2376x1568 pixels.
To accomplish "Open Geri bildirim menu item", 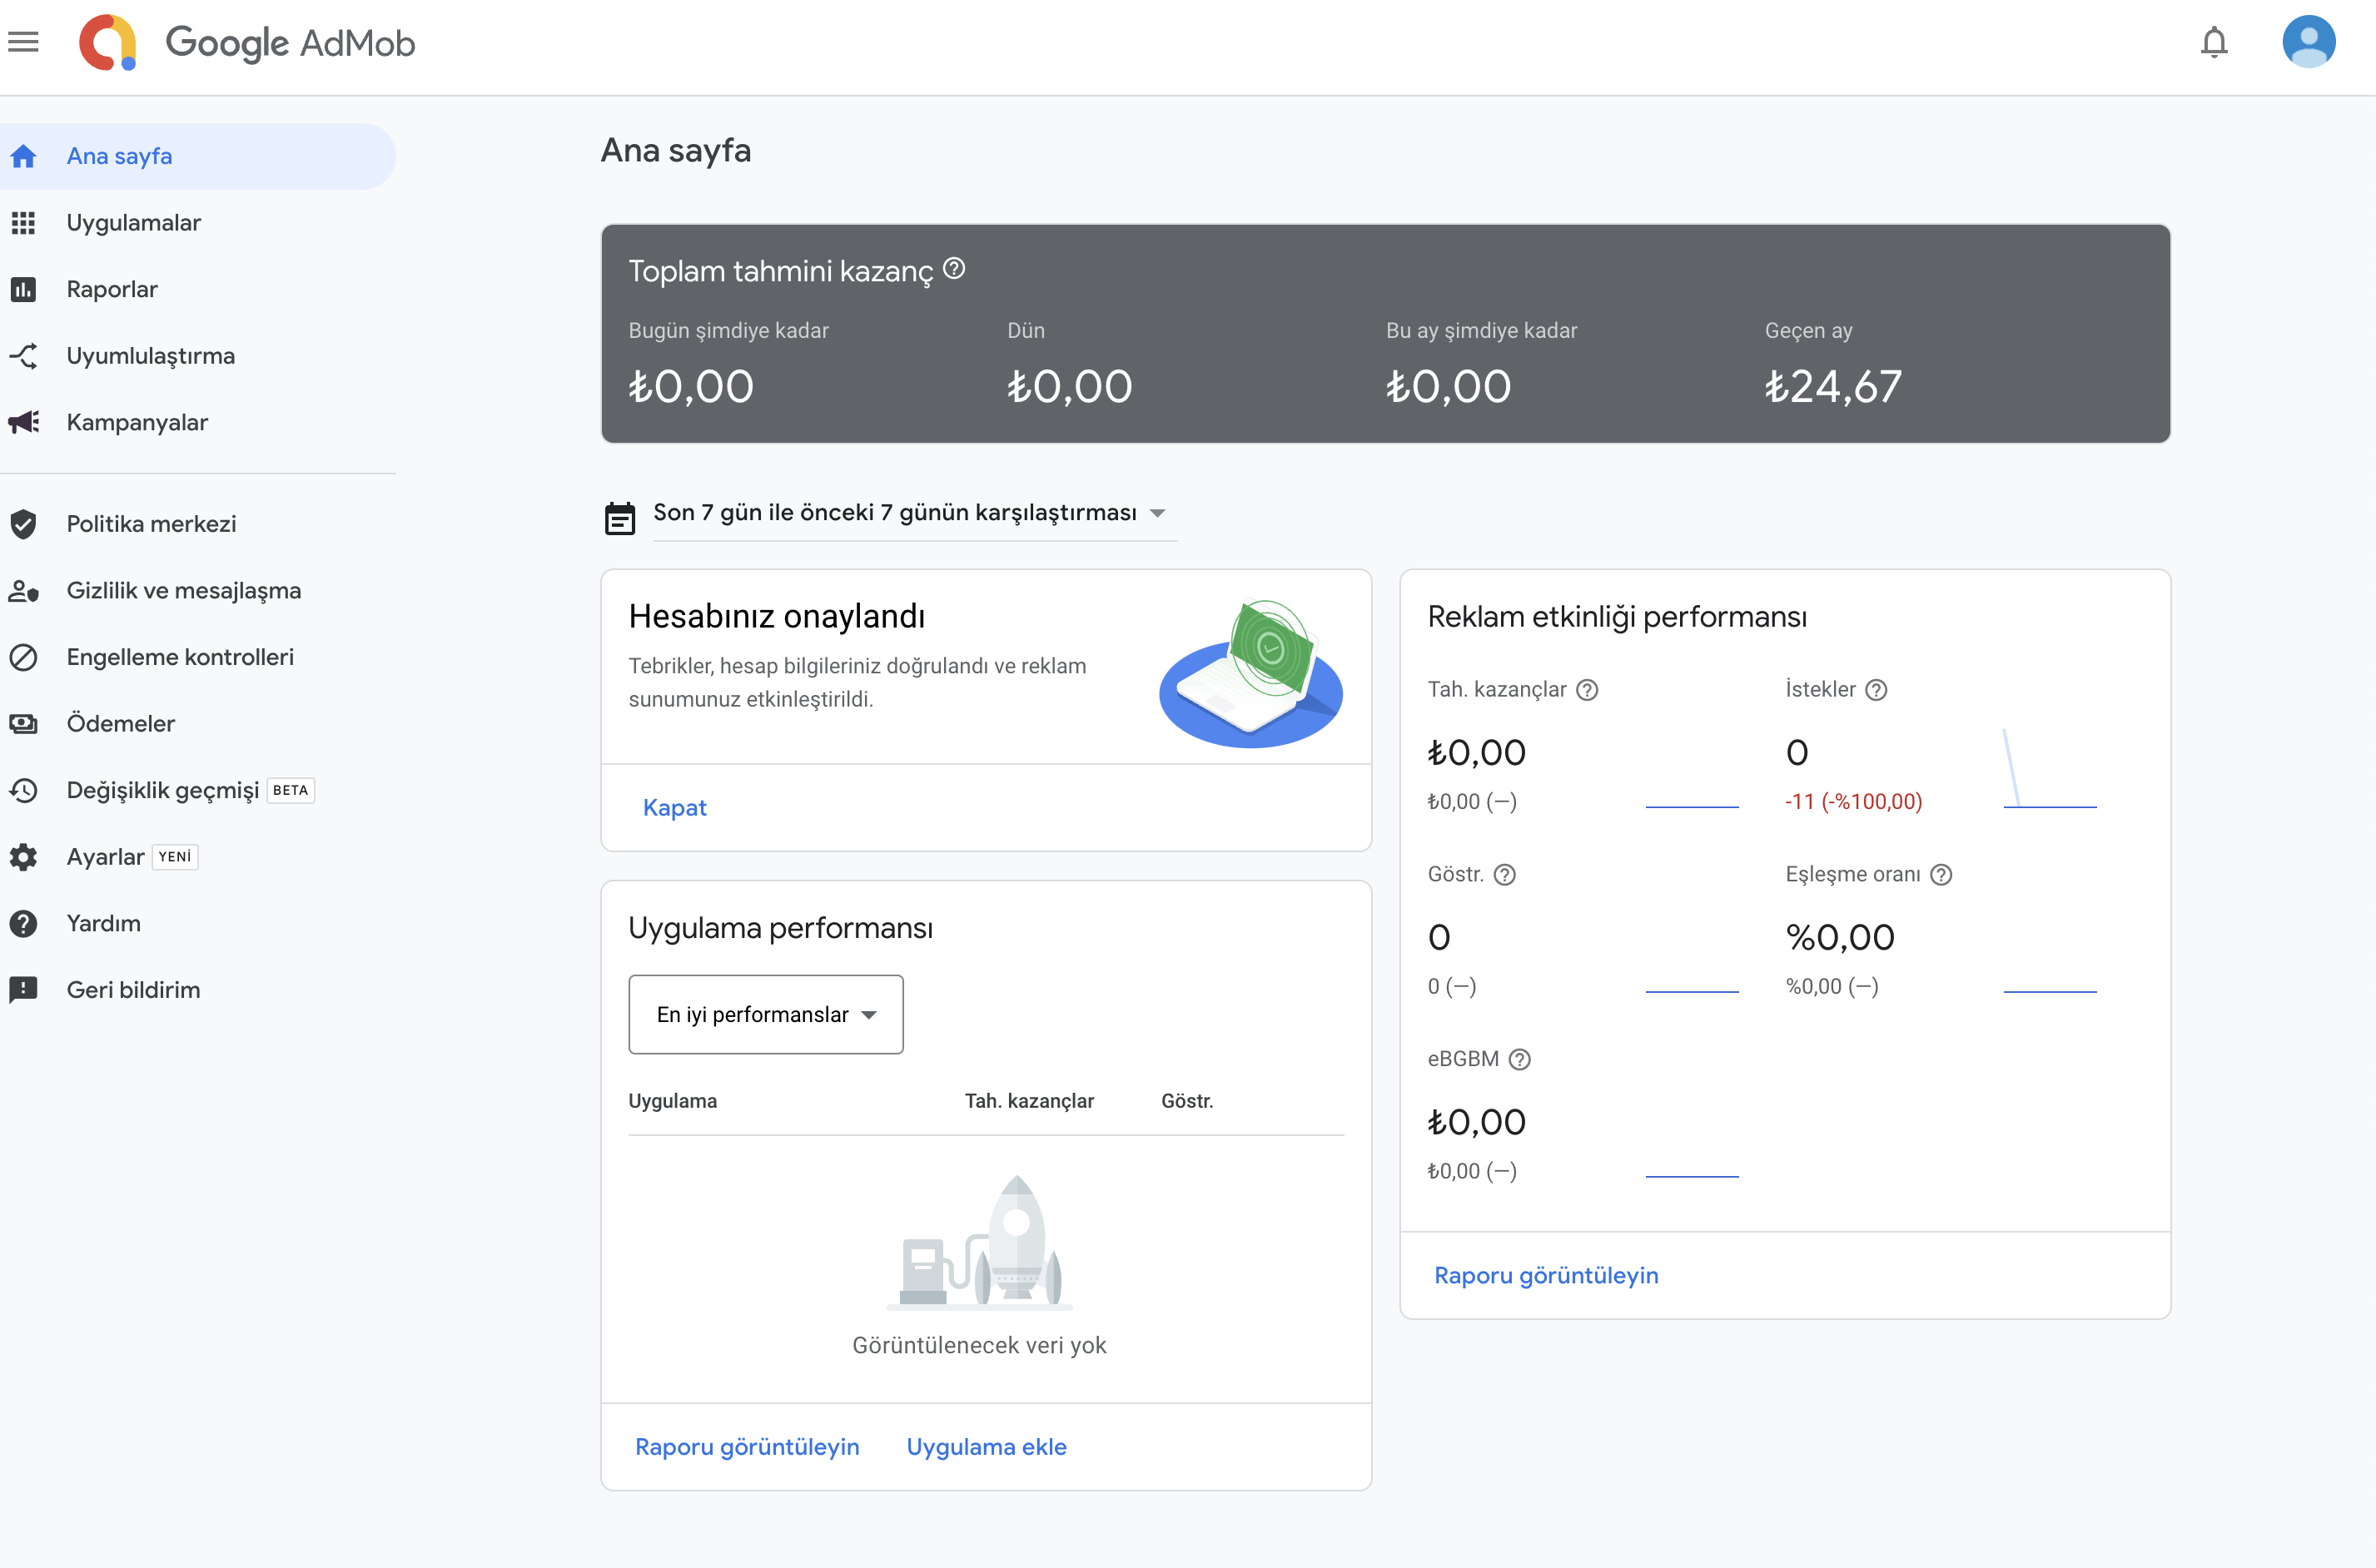I will click(x=198, y=990).
